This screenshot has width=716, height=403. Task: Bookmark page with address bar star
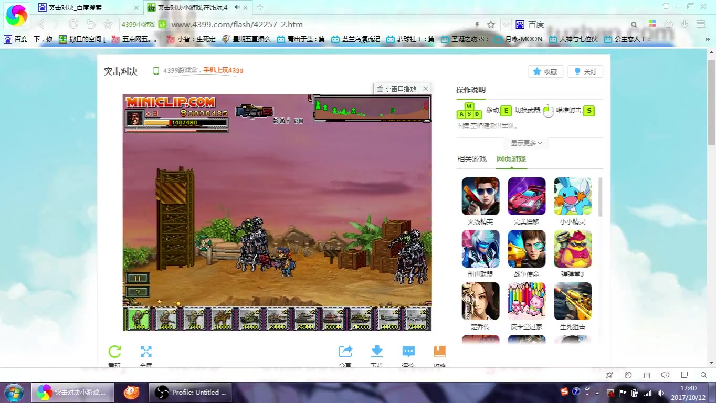pos(491,24)
